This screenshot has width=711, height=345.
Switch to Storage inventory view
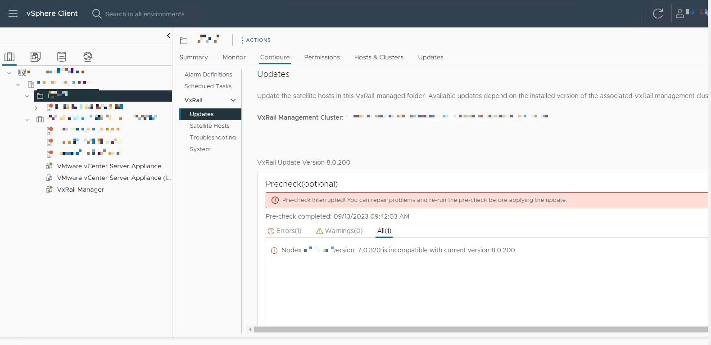pyautogui.click(x=62, y=57)
